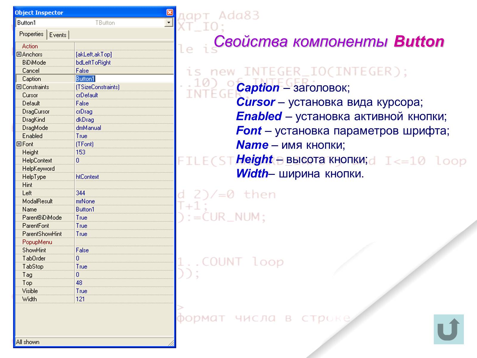
Task: Select the DragKind property name
Action: pos(34,120)
